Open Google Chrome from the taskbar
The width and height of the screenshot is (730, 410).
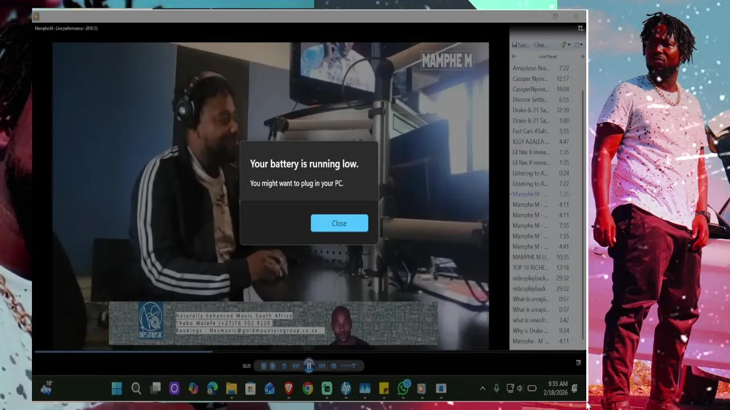point(307,388)
